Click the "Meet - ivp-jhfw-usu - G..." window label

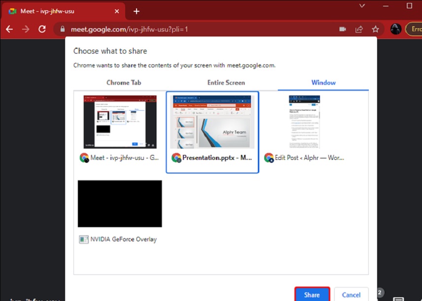(x=125, y=157)
